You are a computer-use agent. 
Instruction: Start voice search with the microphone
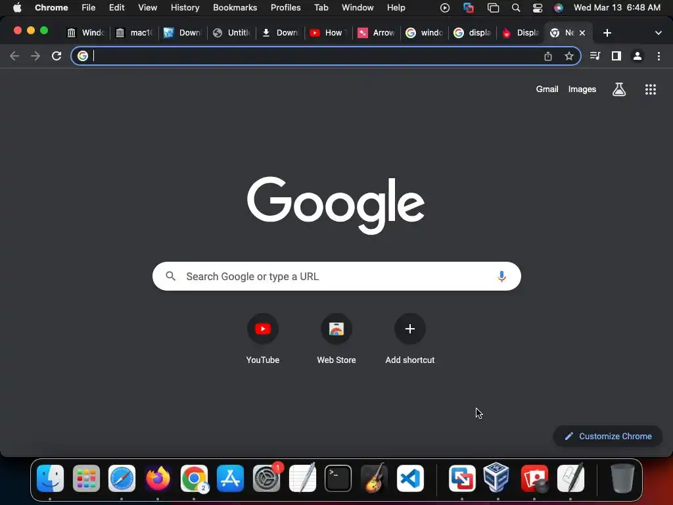pyautogui.click(x=501, y=276)
